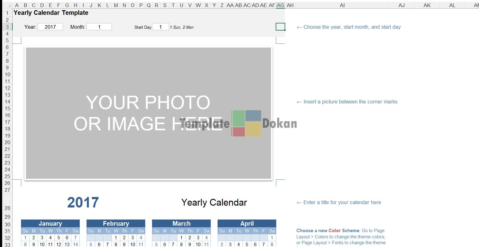Click the April month header

[x=247, y=224]
